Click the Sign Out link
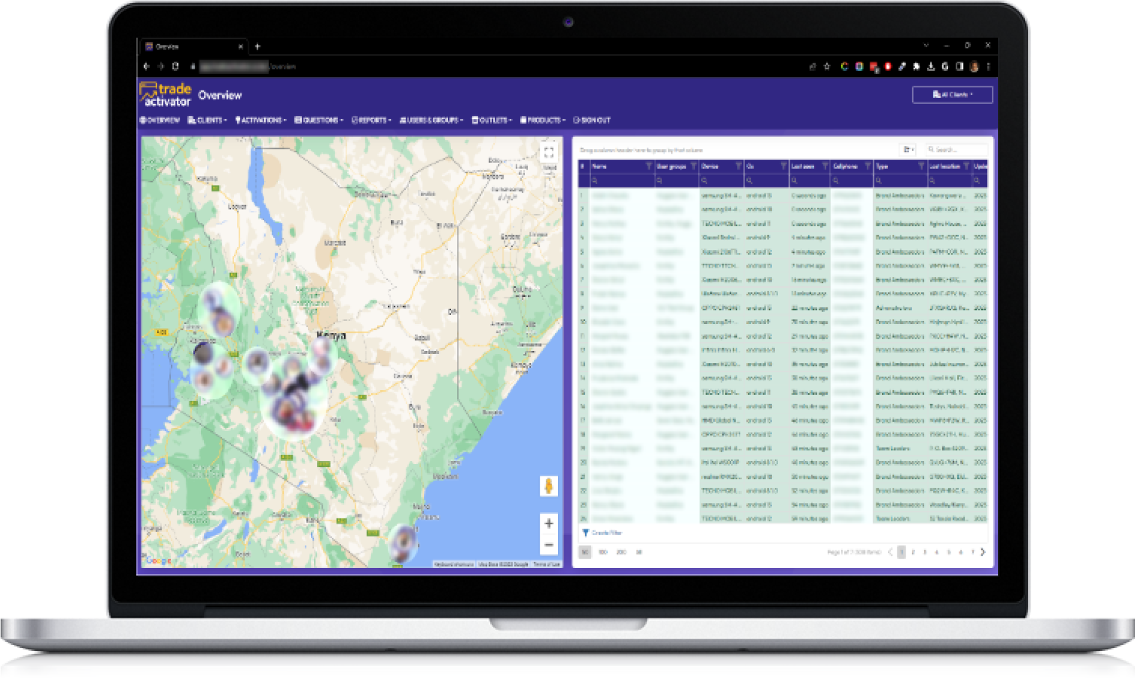 [592, 120]
